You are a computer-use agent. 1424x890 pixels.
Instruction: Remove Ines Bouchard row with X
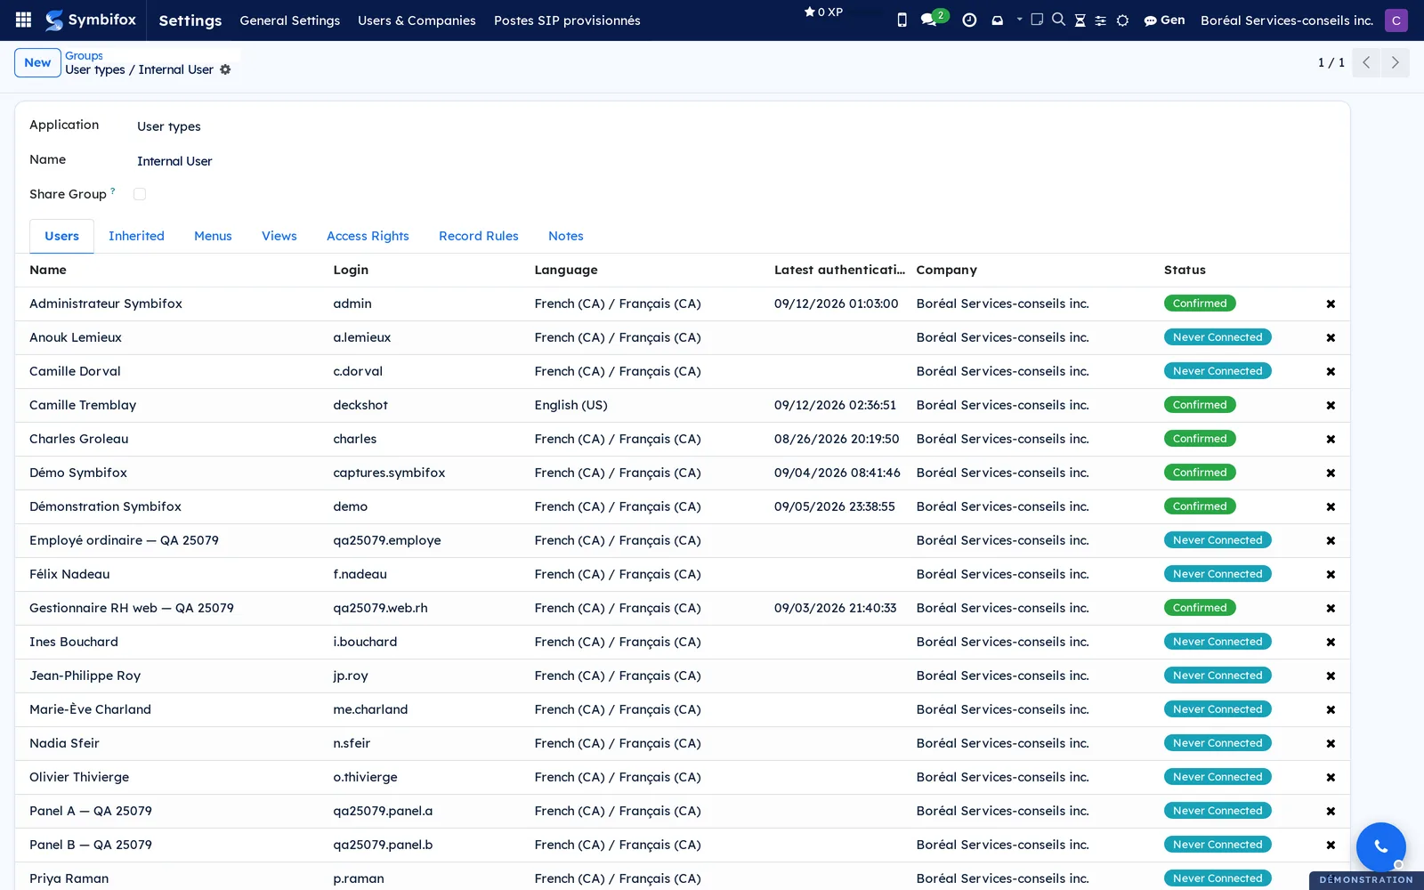tap(1331, 642)
